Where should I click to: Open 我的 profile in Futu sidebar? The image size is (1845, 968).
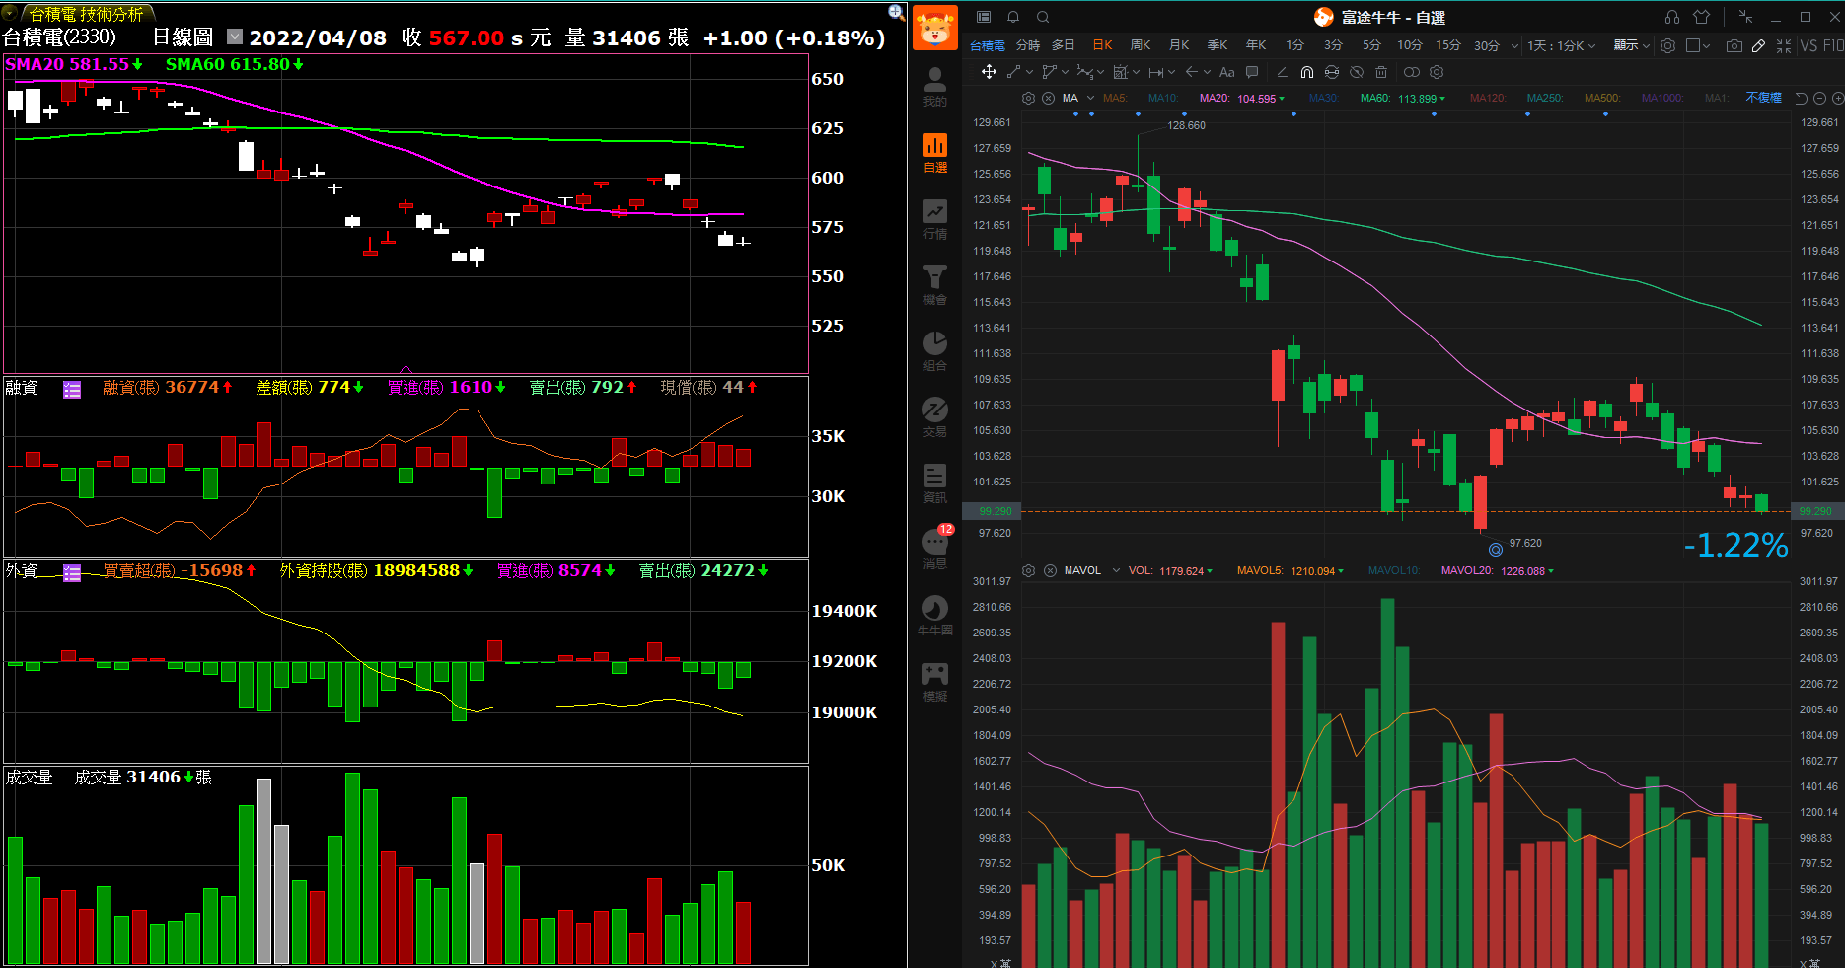click(x=934, y=87)
